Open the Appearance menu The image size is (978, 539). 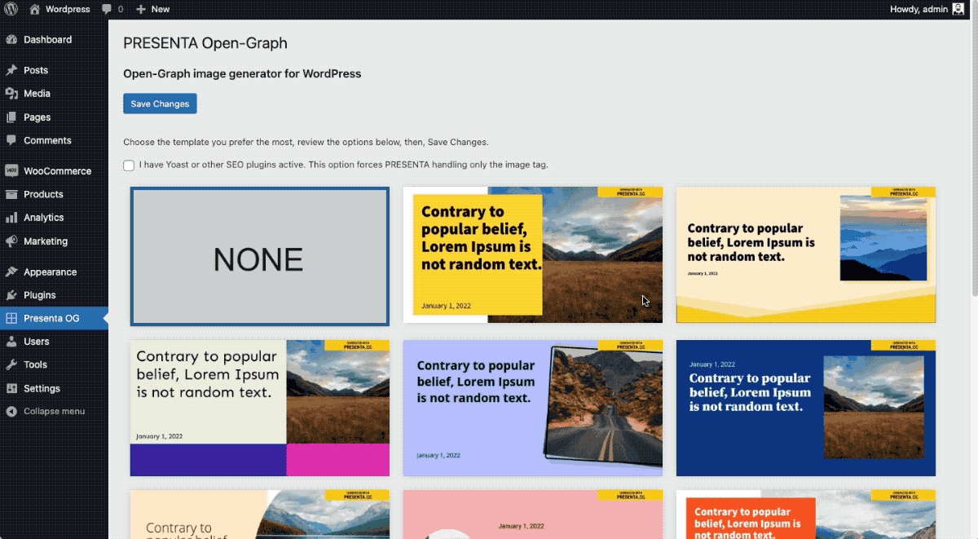click(51, 272)
